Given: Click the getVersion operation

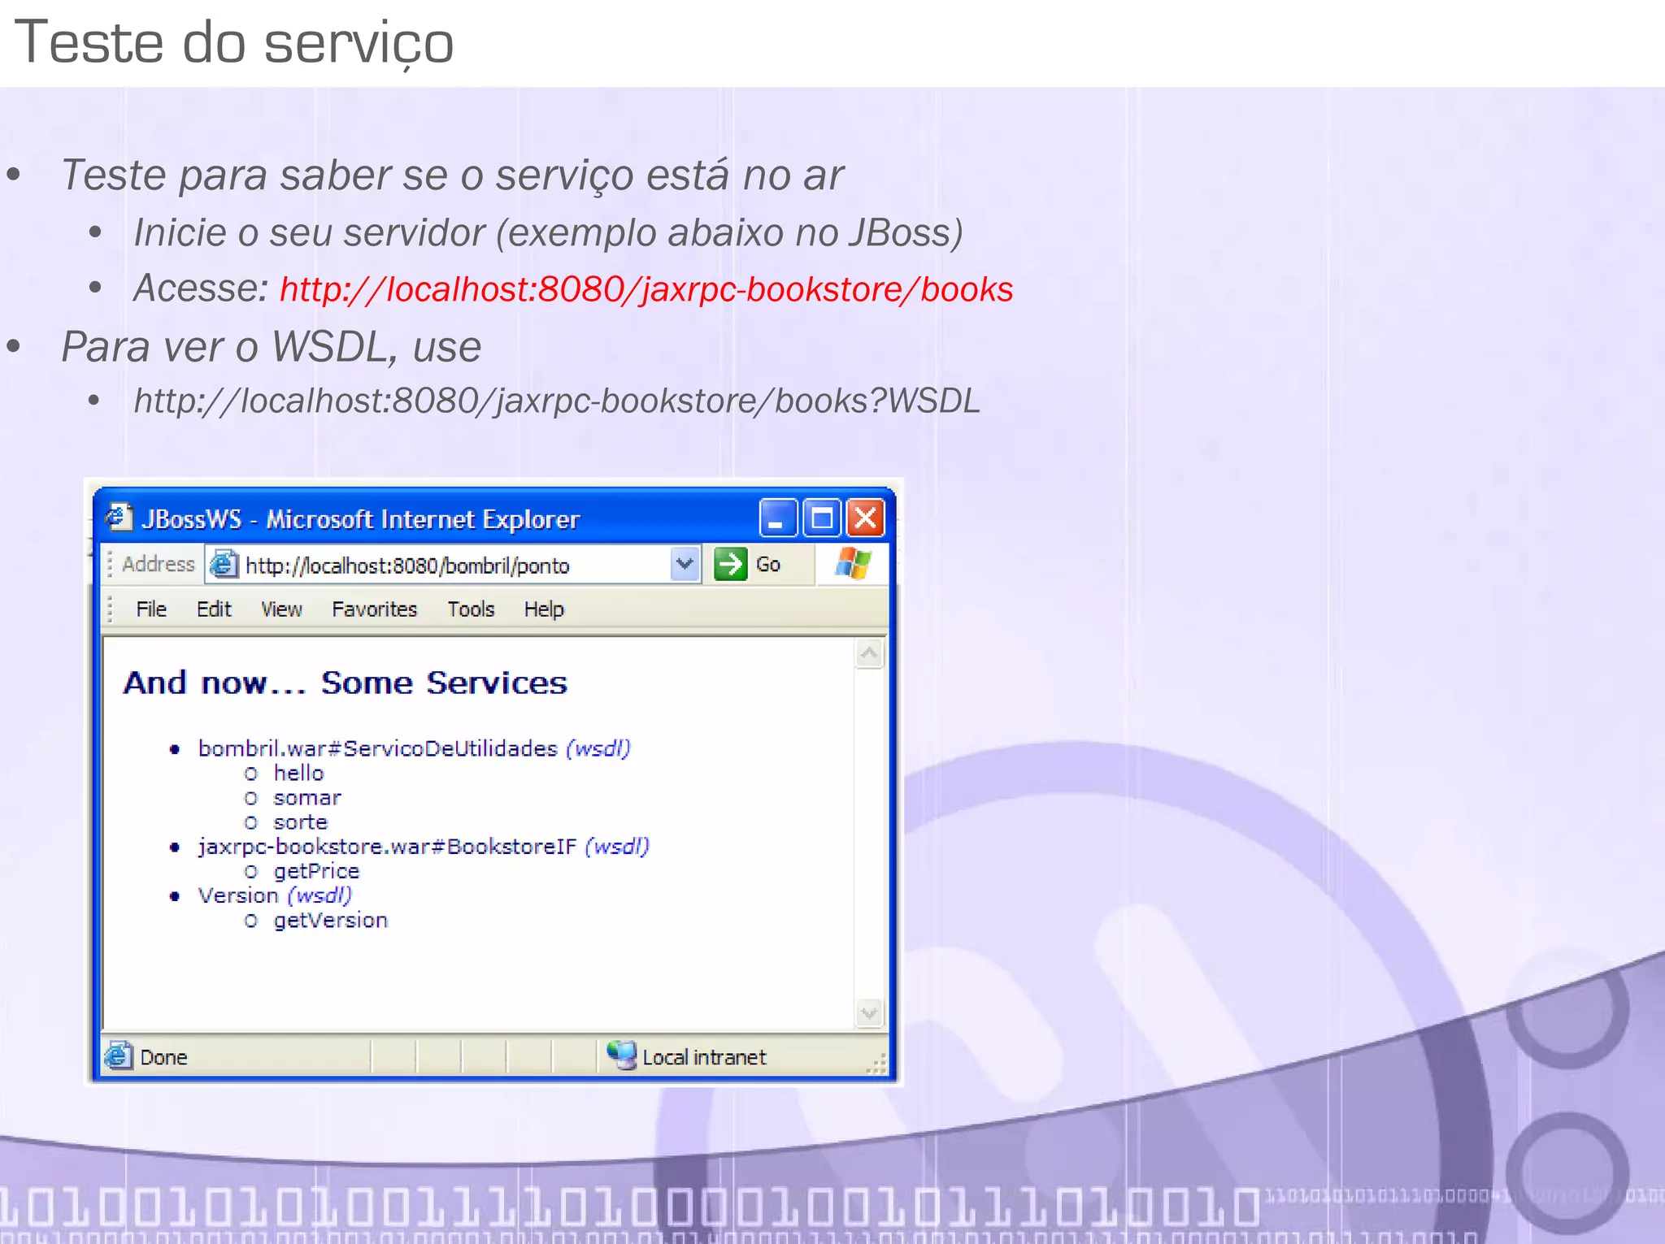Looking at the screenshot, I should pyautogui.click(x=330, y=920).
